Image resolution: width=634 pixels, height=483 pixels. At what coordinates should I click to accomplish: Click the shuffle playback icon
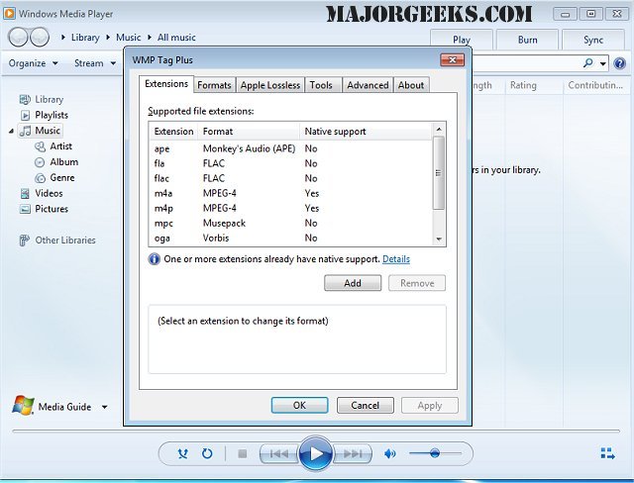[182, 453]
